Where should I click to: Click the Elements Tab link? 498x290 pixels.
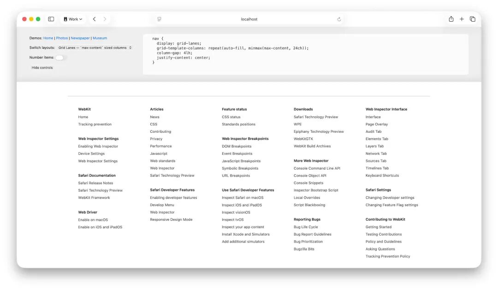point(377,139)
